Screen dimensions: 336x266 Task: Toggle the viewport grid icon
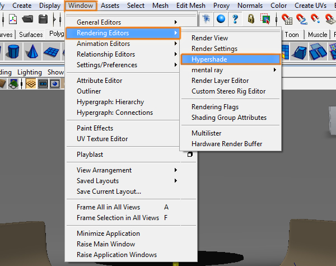tap(31, 83)
